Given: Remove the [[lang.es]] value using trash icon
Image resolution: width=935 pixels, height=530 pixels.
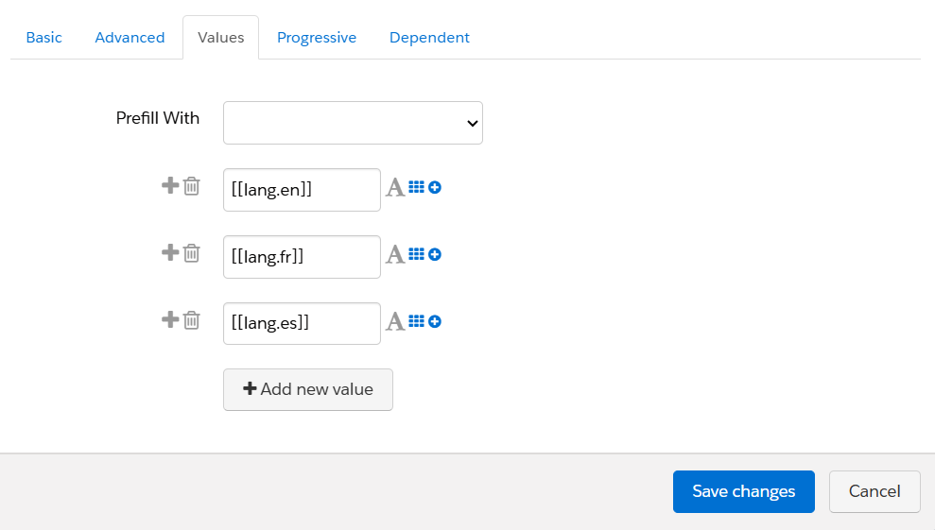Looking at the screenshot, I should (191, 320).
